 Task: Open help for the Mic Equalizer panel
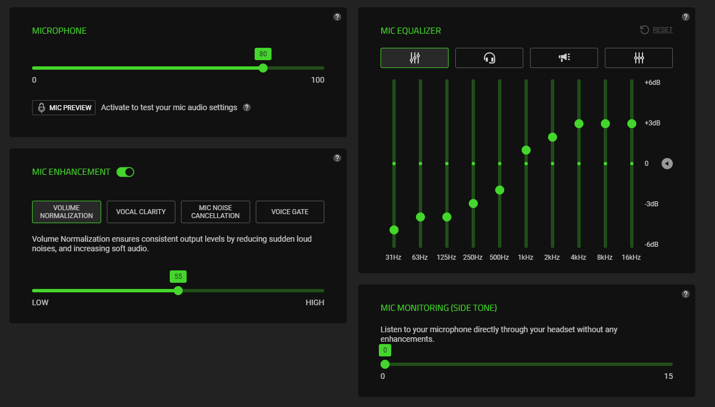click(x=686, y=17)
